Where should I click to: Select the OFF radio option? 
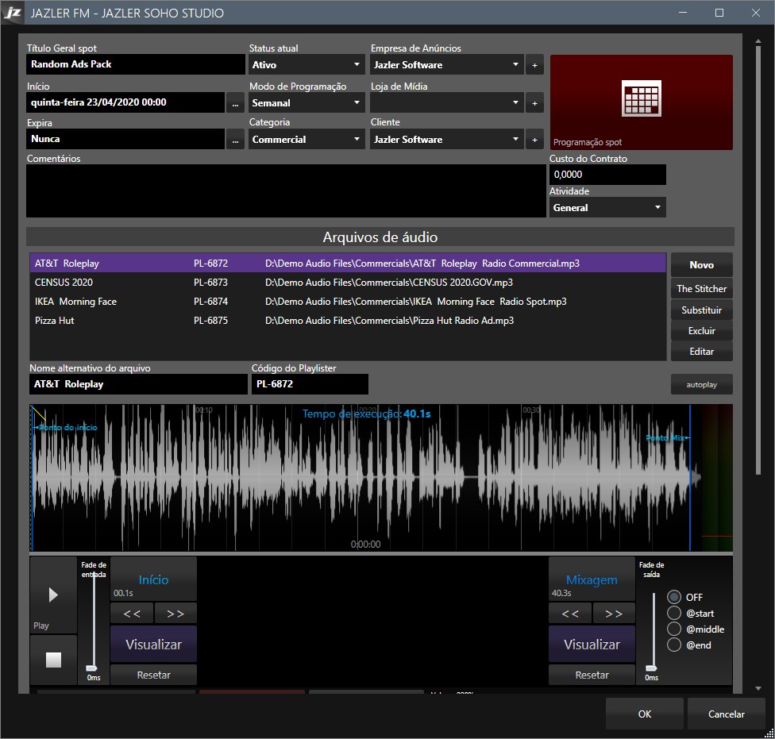pyautogui.click(x=674, y=597)
